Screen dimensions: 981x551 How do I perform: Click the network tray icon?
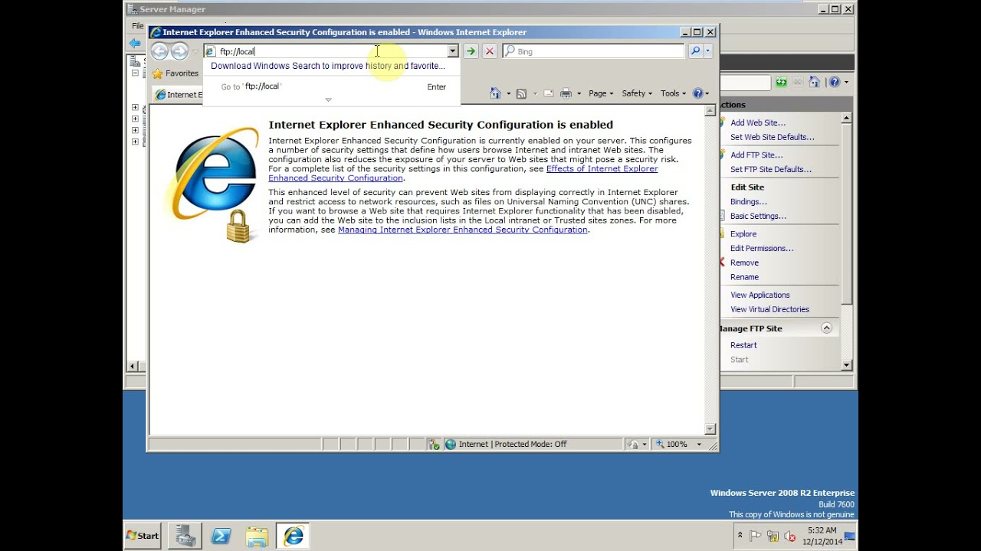[773, 536]
